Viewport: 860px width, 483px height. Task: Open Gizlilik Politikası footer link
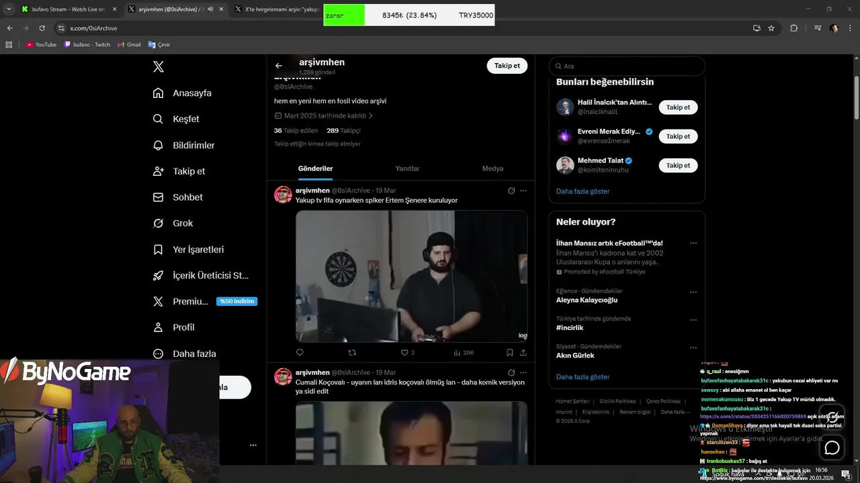(x=617, y=401)
